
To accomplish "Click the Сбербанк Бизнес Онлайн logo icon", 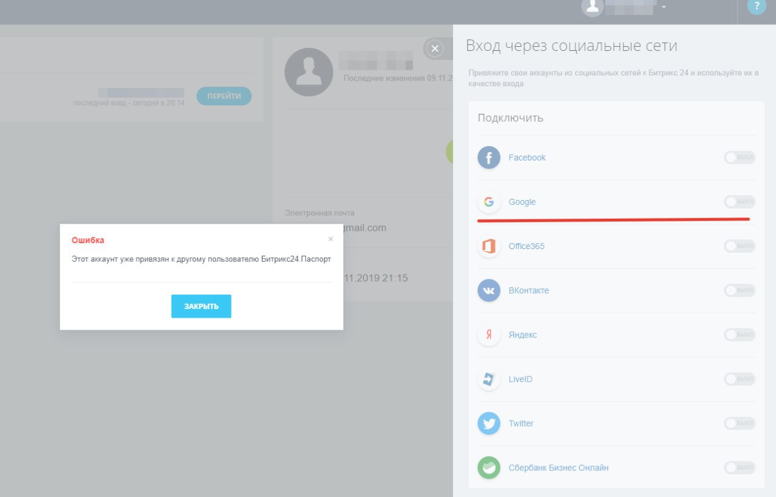I will click(489, 468).
